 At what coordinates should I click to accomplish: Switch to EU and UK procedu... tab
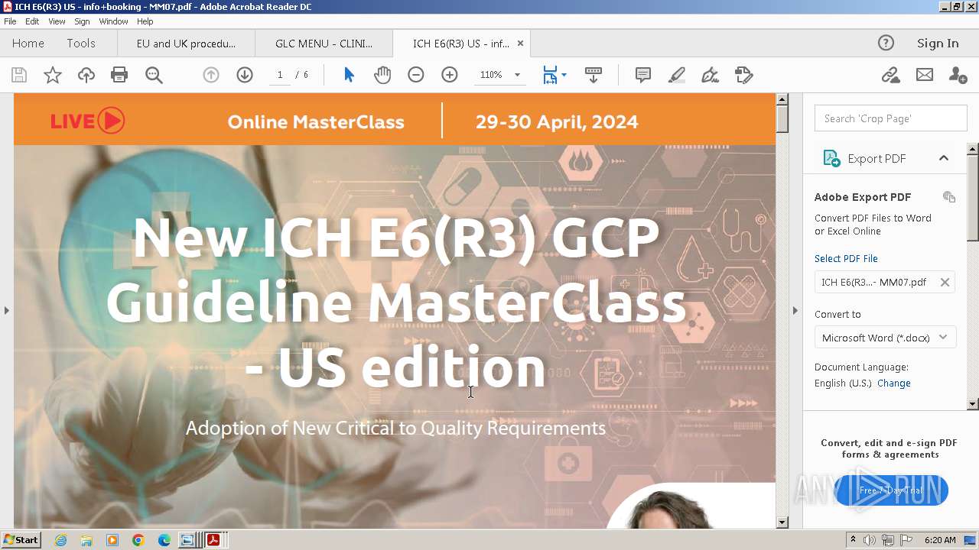(x=186, y=44)
